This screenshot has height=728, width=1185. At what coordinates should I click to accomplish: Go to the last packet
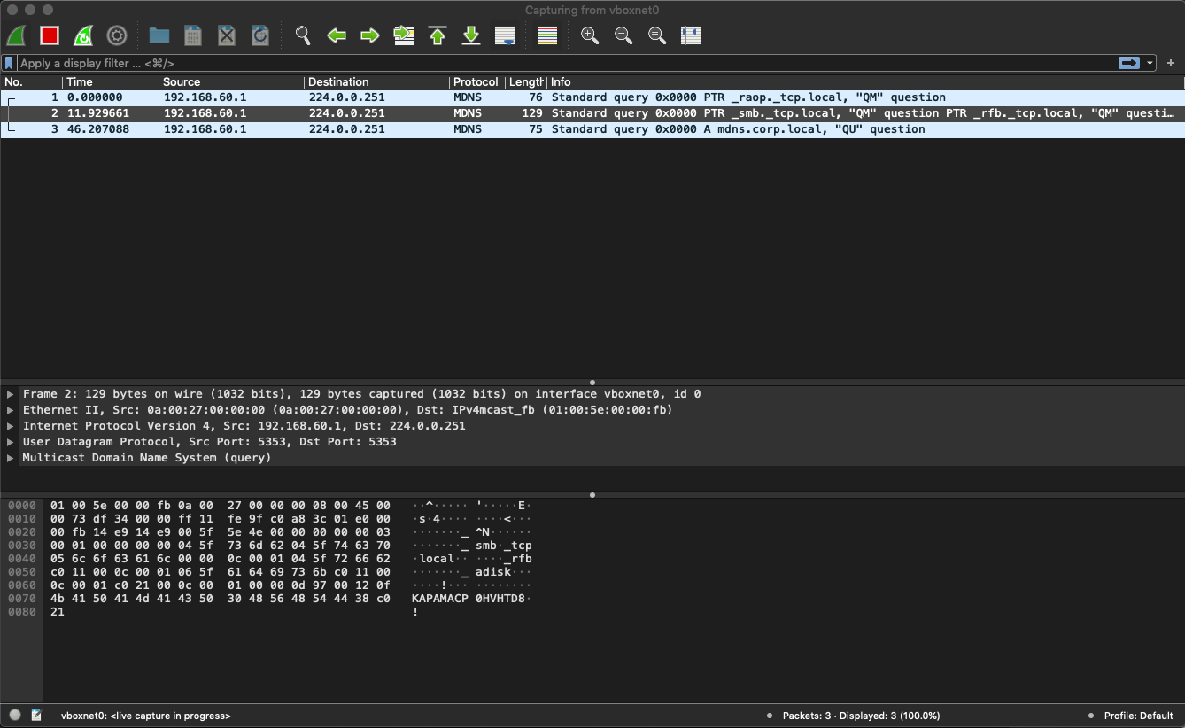[470, 35]
